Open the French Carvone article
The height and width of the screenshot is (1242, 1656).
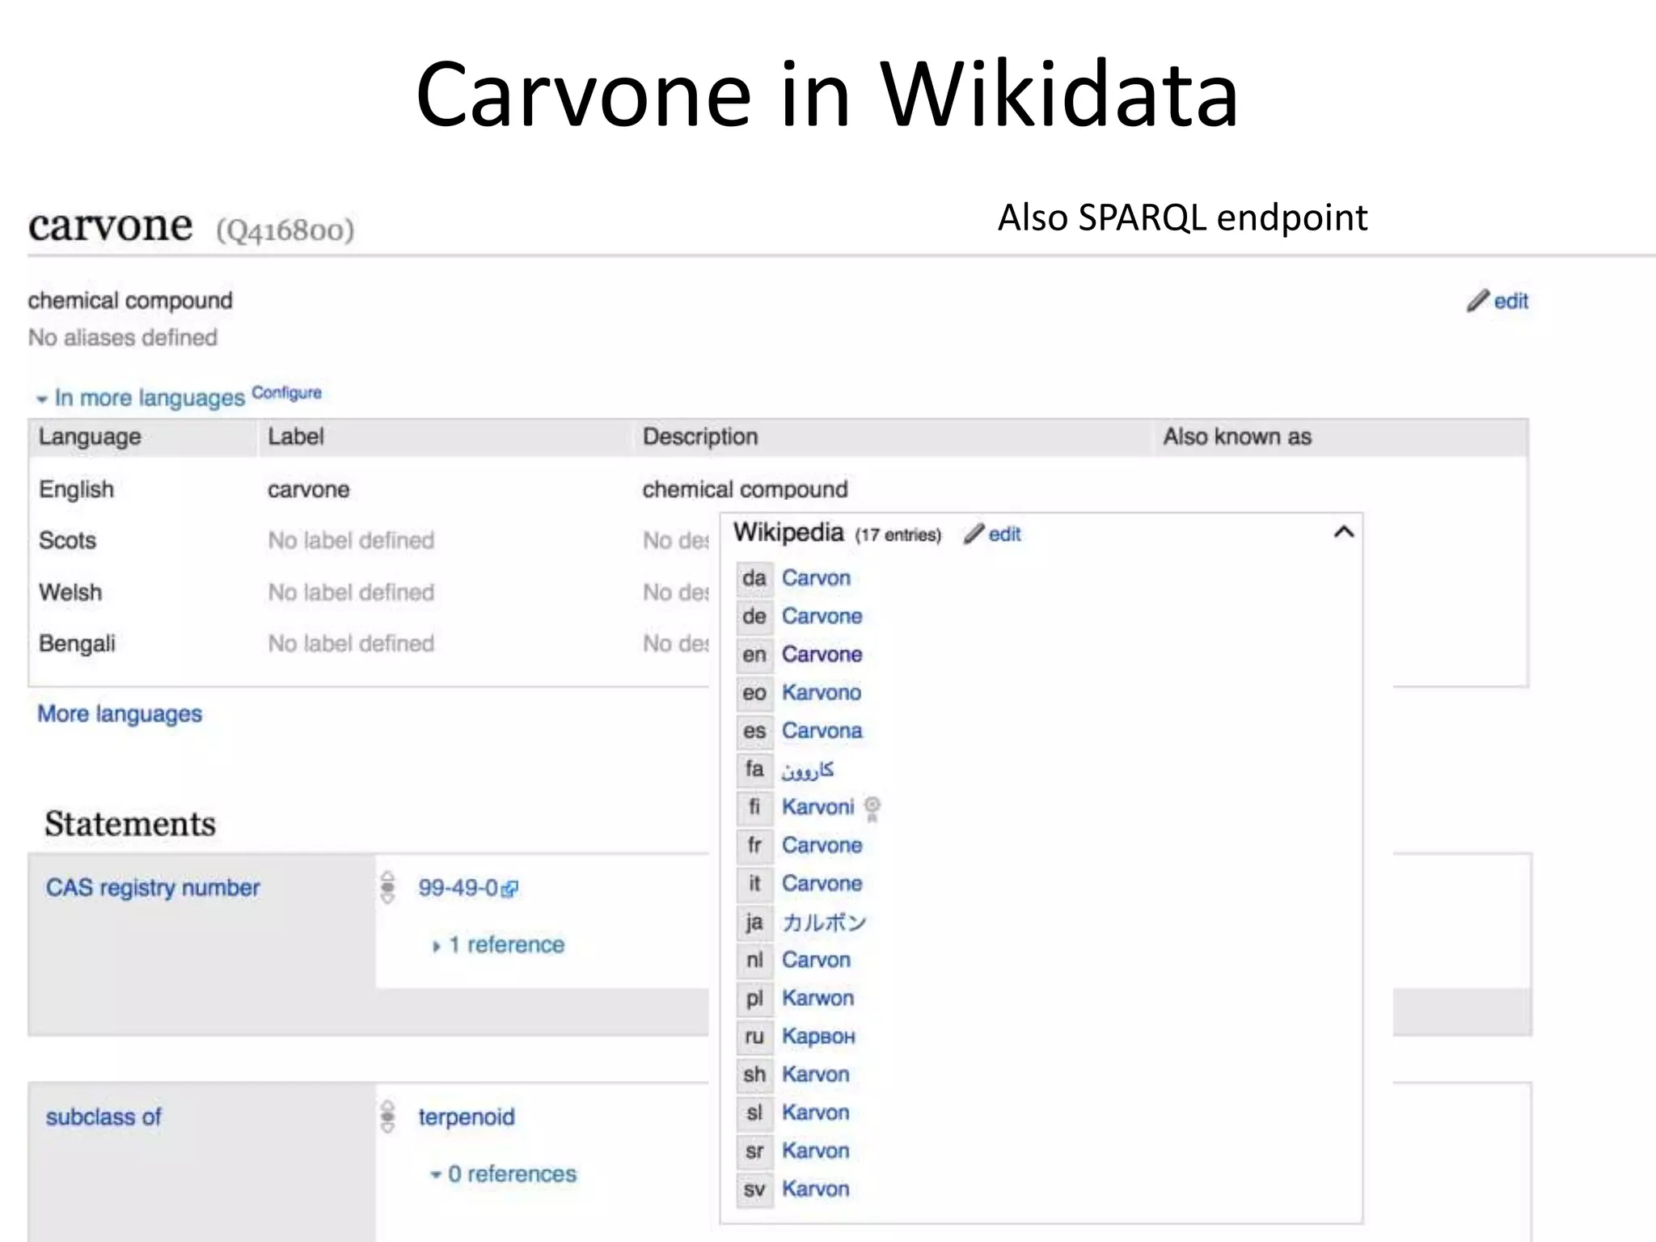pyautogui.click(x=822, y=845)
